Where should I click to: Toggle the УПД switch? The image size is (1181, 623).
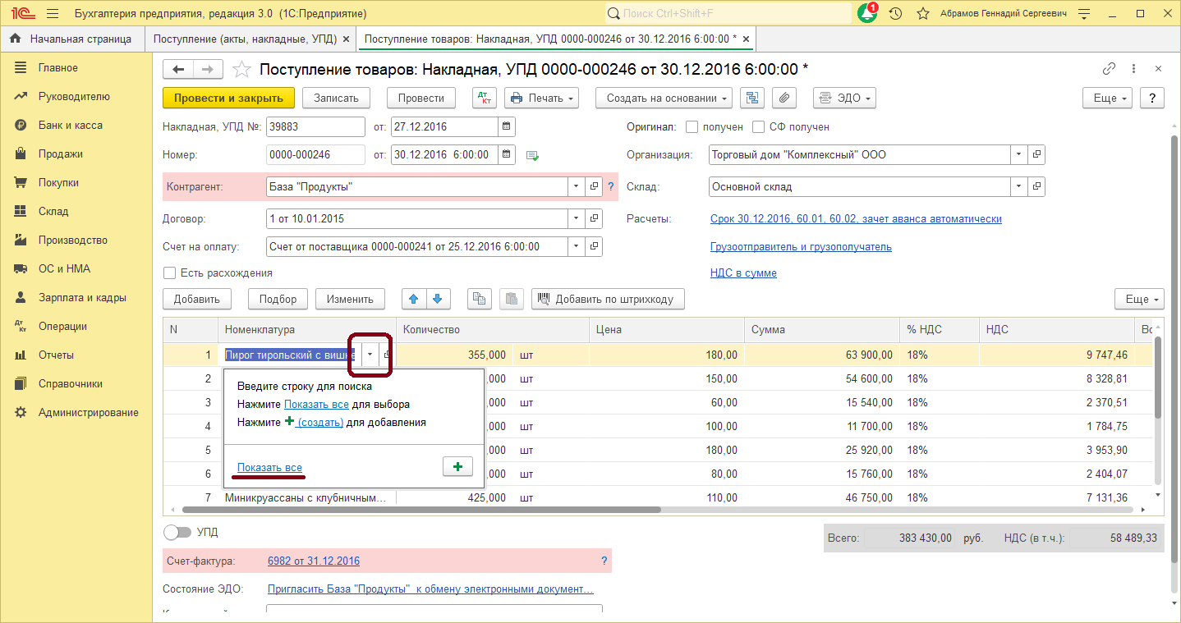(x=177, y=532)
